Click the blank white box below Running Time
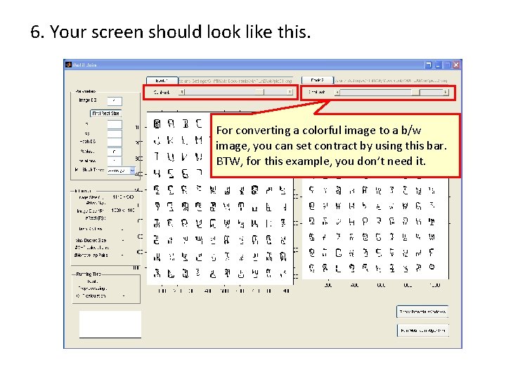 (110, 324)
